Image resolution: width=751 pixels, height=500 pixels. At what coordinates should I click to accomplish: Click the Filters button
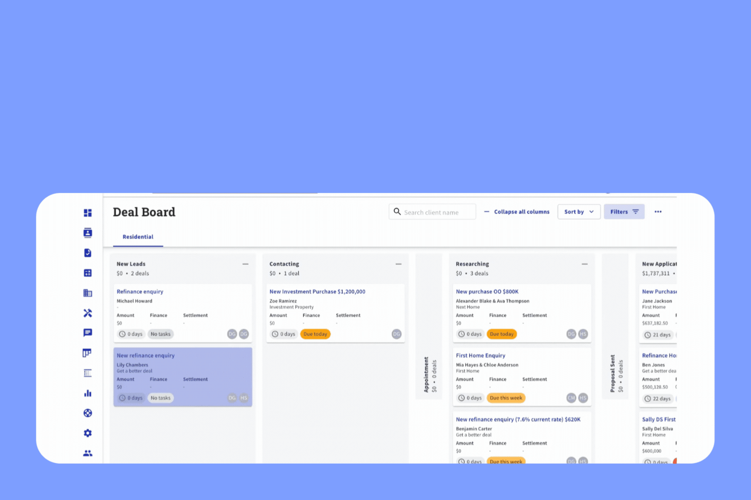pos(624,212)
